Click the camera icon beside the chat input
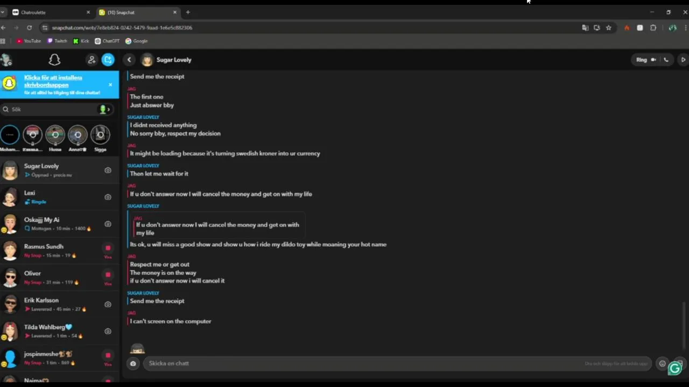Image resolution: width=689 pixels, height=387 pixels. click(133, 363)
